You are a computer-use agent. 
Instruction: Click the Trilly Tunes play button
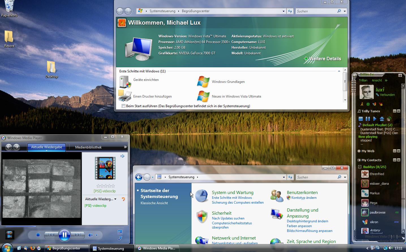(375, 119)
